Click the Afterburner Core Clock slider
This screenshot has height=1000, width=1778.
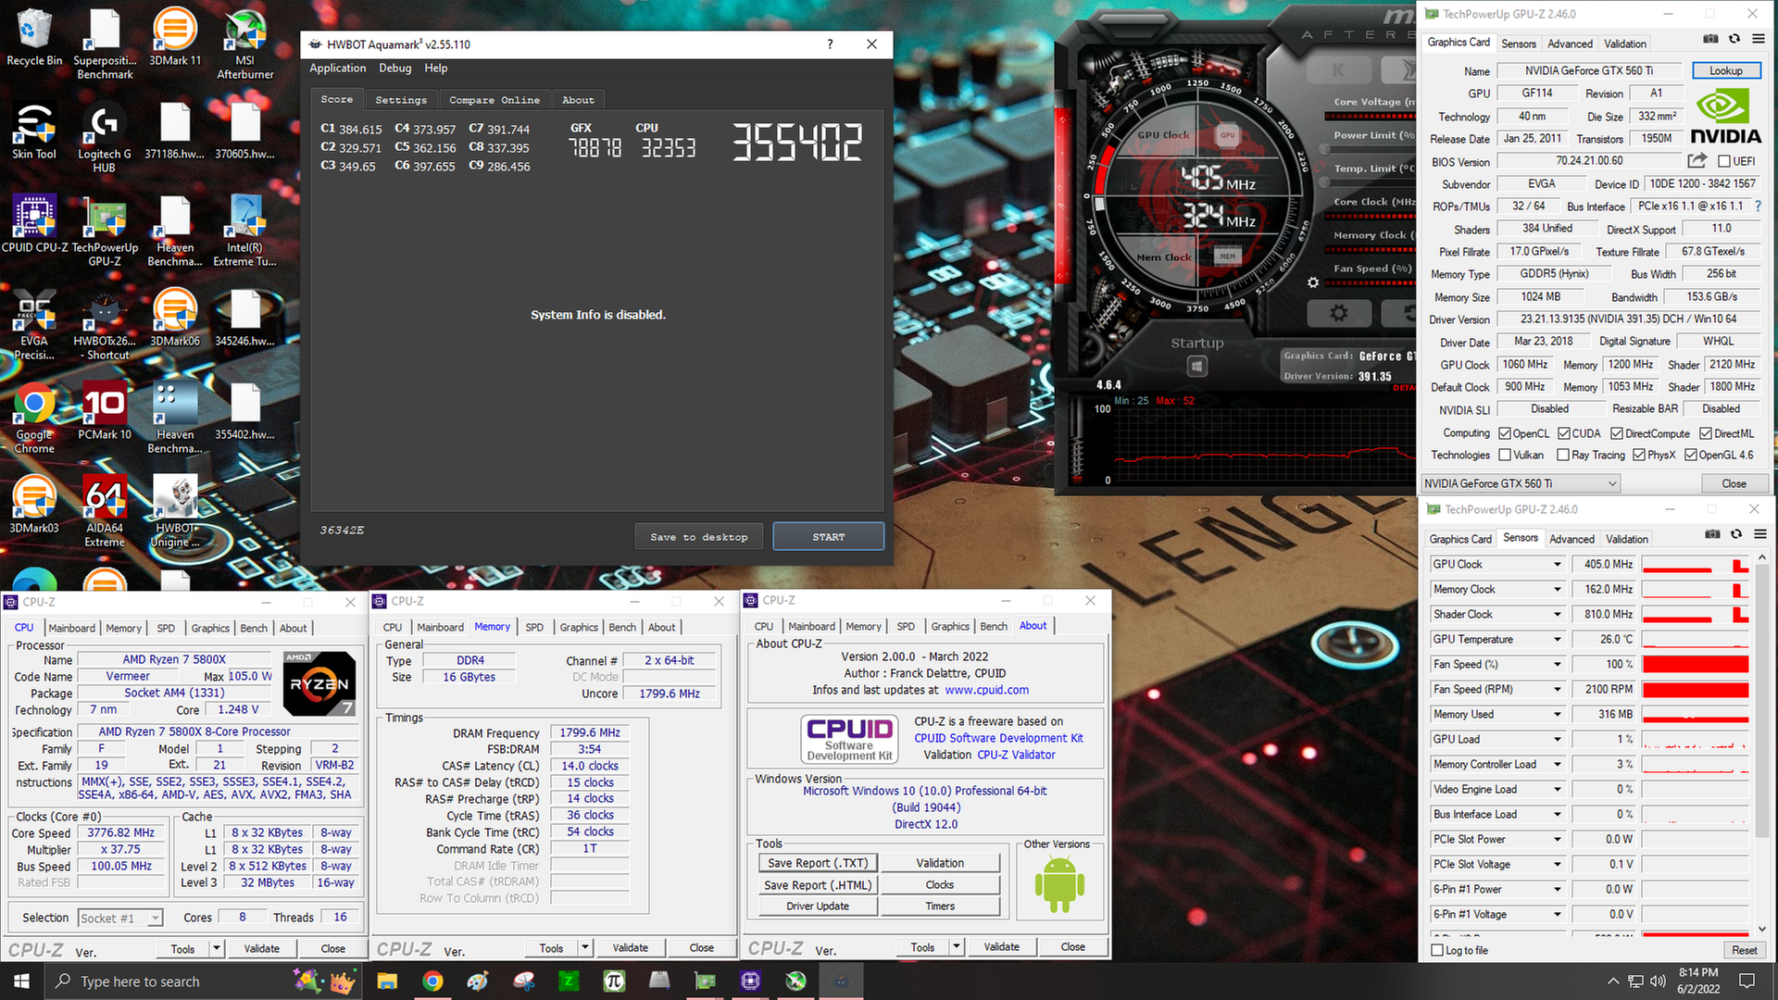click(1371, 217)
